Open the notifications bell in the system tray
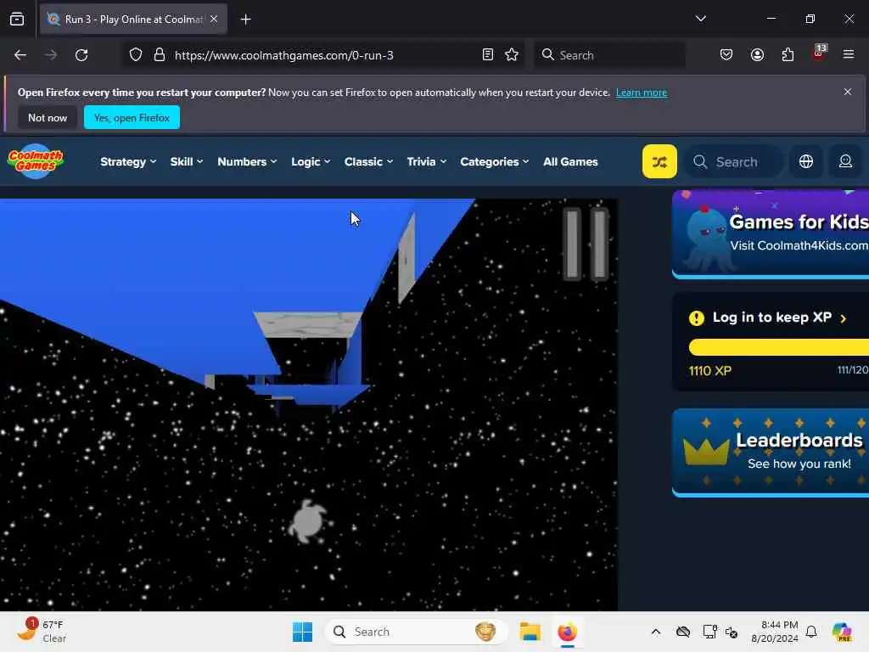The image size is (869, 652). click(x=811, y=632)
